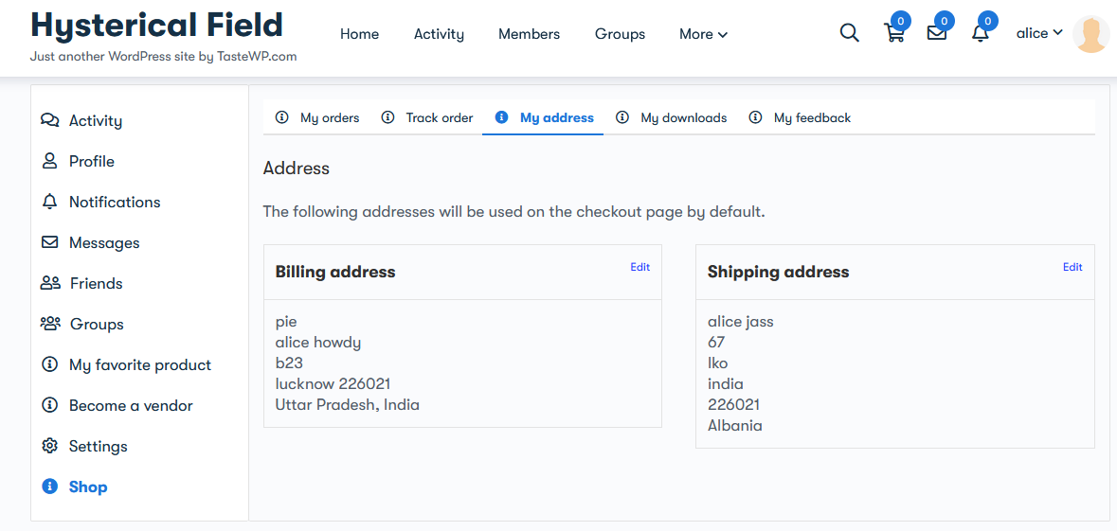Viewport: 1117px width, 531px height.
Task: Switch to My downloads tab
Action: [672, 117]
